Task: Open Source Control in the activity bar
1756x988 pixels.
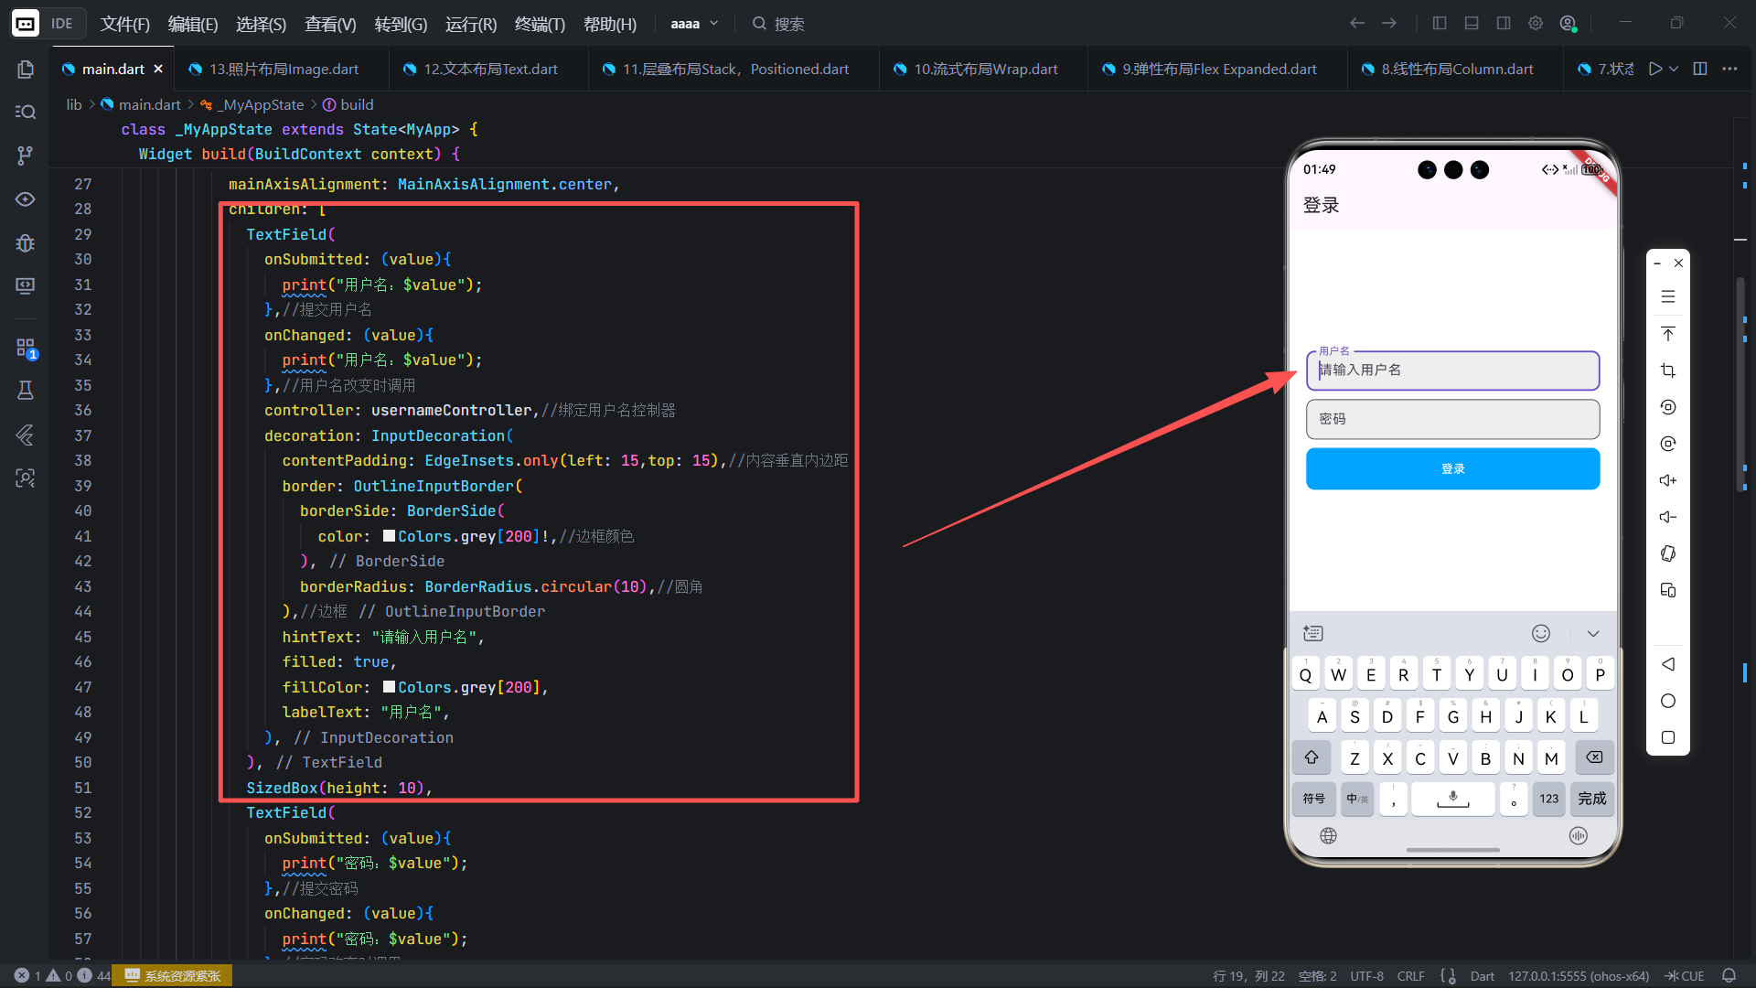Action: (25, 156)
